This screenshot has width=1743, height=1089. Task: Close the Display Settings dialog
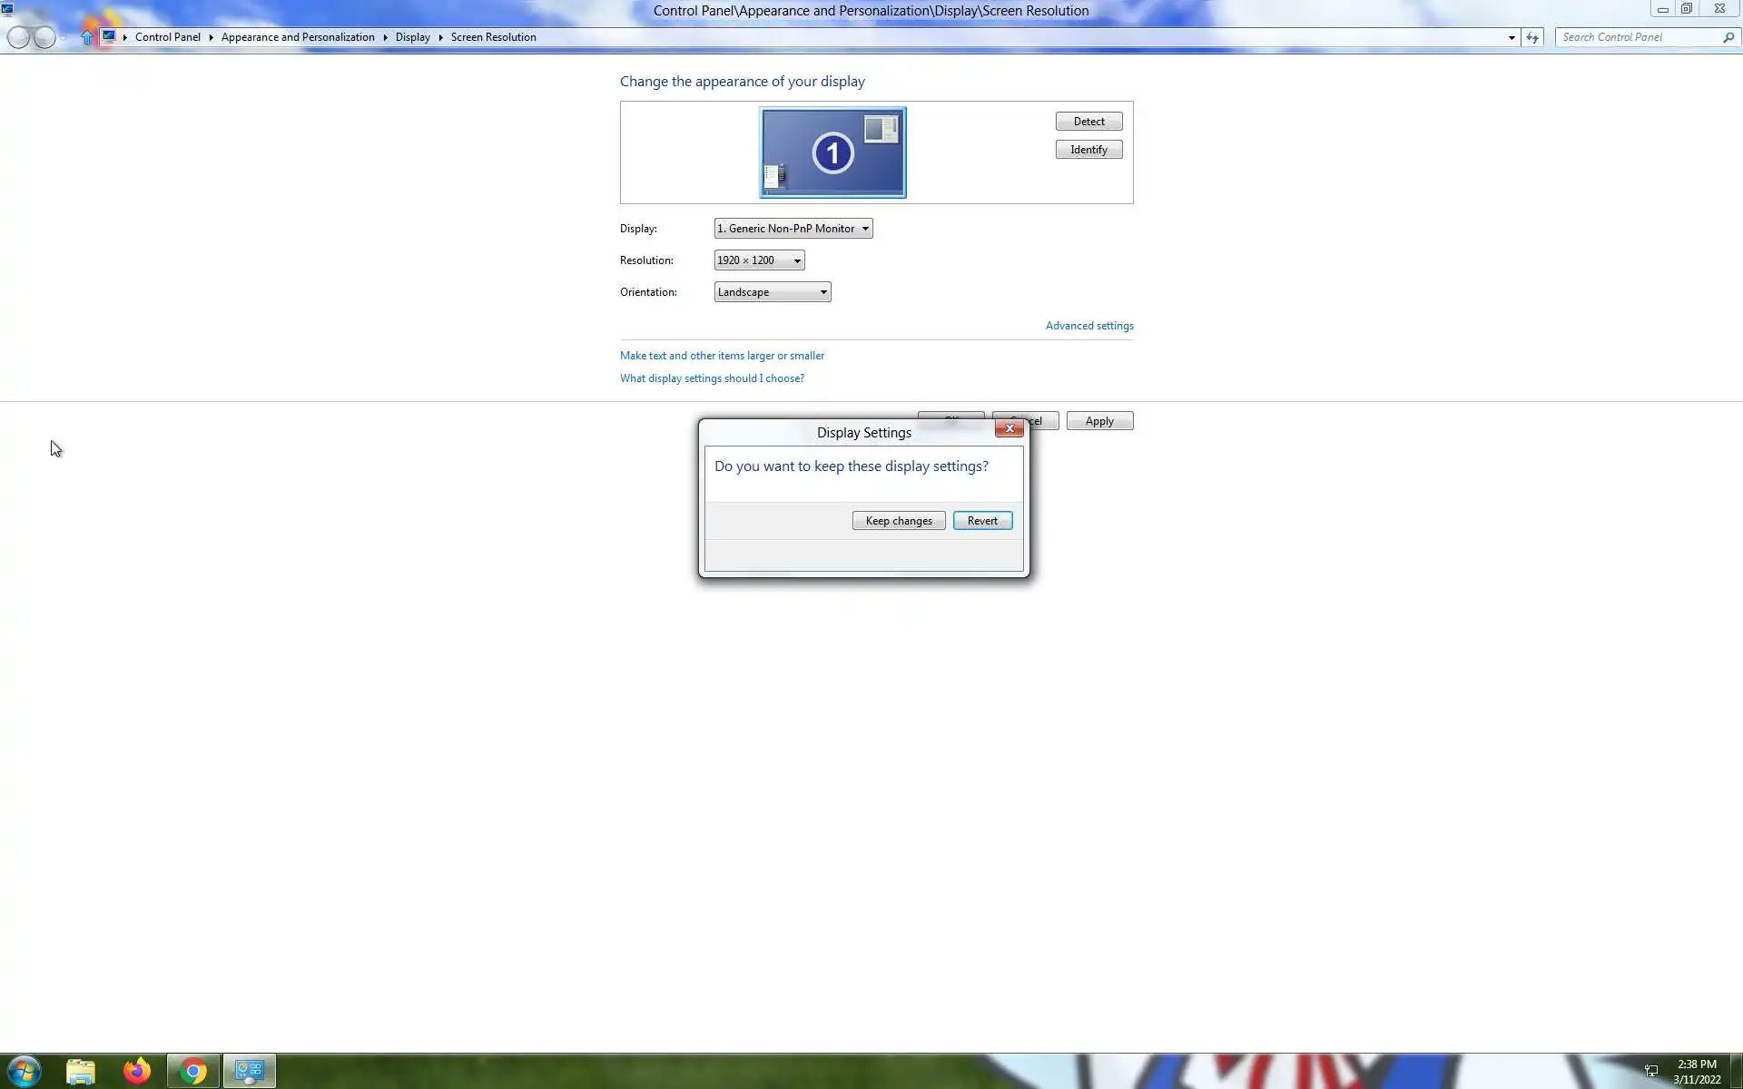(1009, 428)
